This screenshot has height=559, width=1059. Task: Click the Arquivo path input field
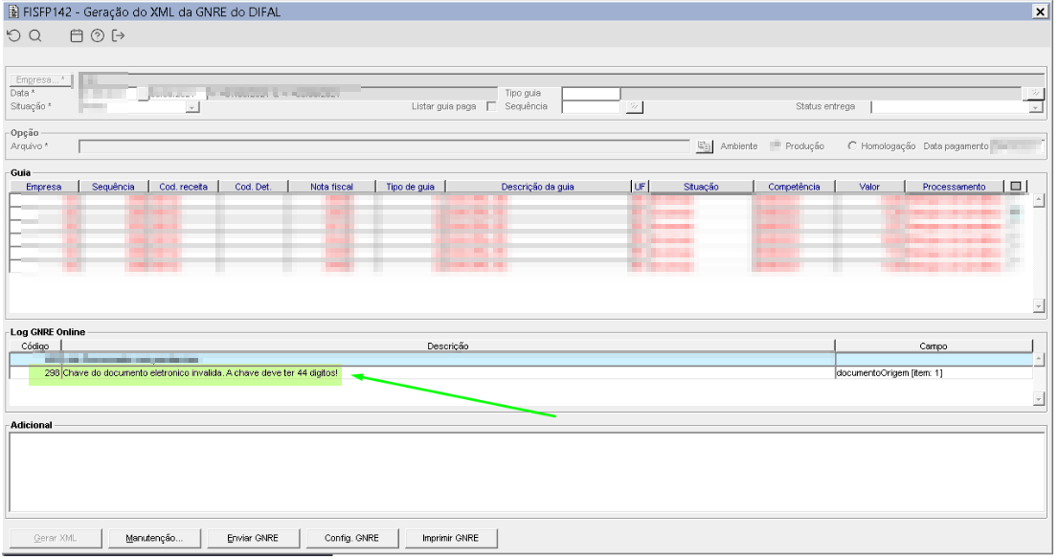coord(384,146)
